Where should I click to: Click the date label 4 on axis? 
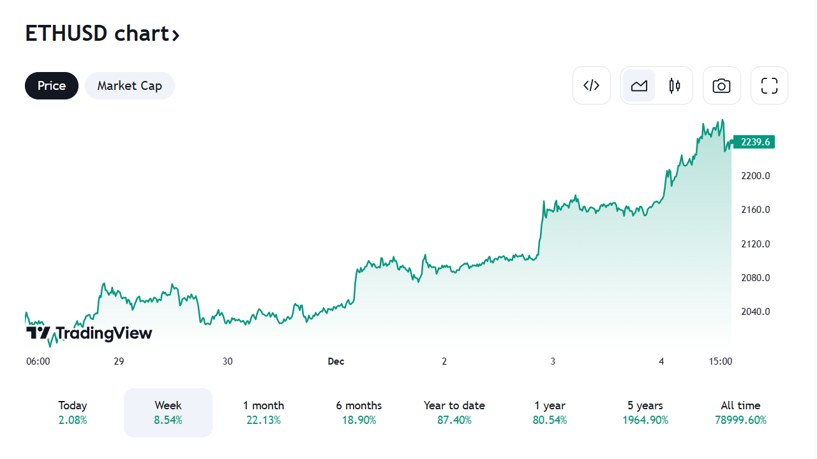(x=661, y=361)
